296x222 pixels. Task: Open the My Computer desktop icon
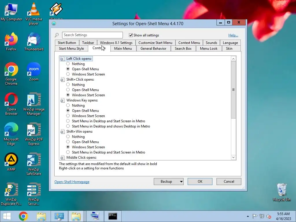point(11,12)
